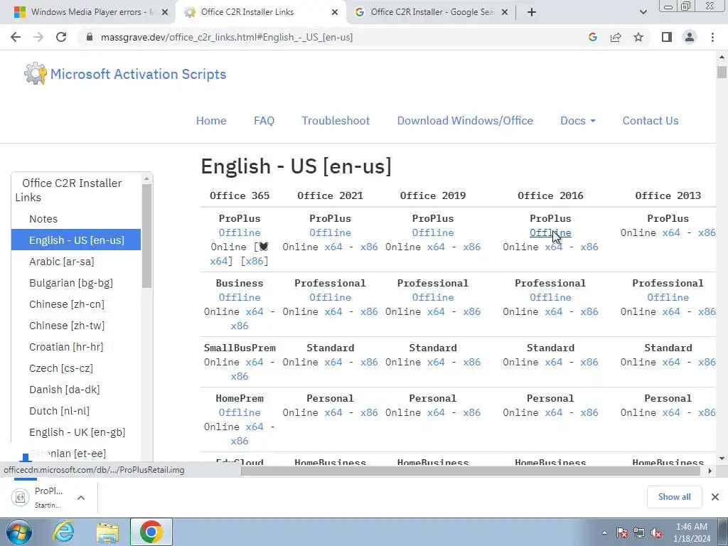Open the network tray icon
Image resolution: width=728 pixels, height=546 pixels.
(x=639, y=533)
